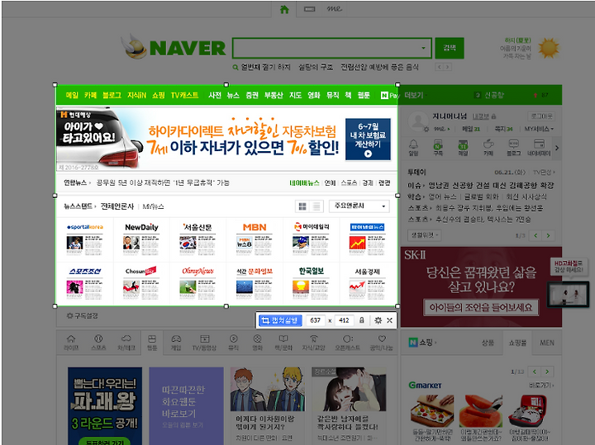
Task: Open the 네이버뉴스 link
Action: coord(304,182)
